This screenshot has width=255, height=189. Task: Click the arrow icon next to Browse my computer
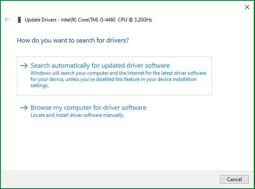(24, 108)
